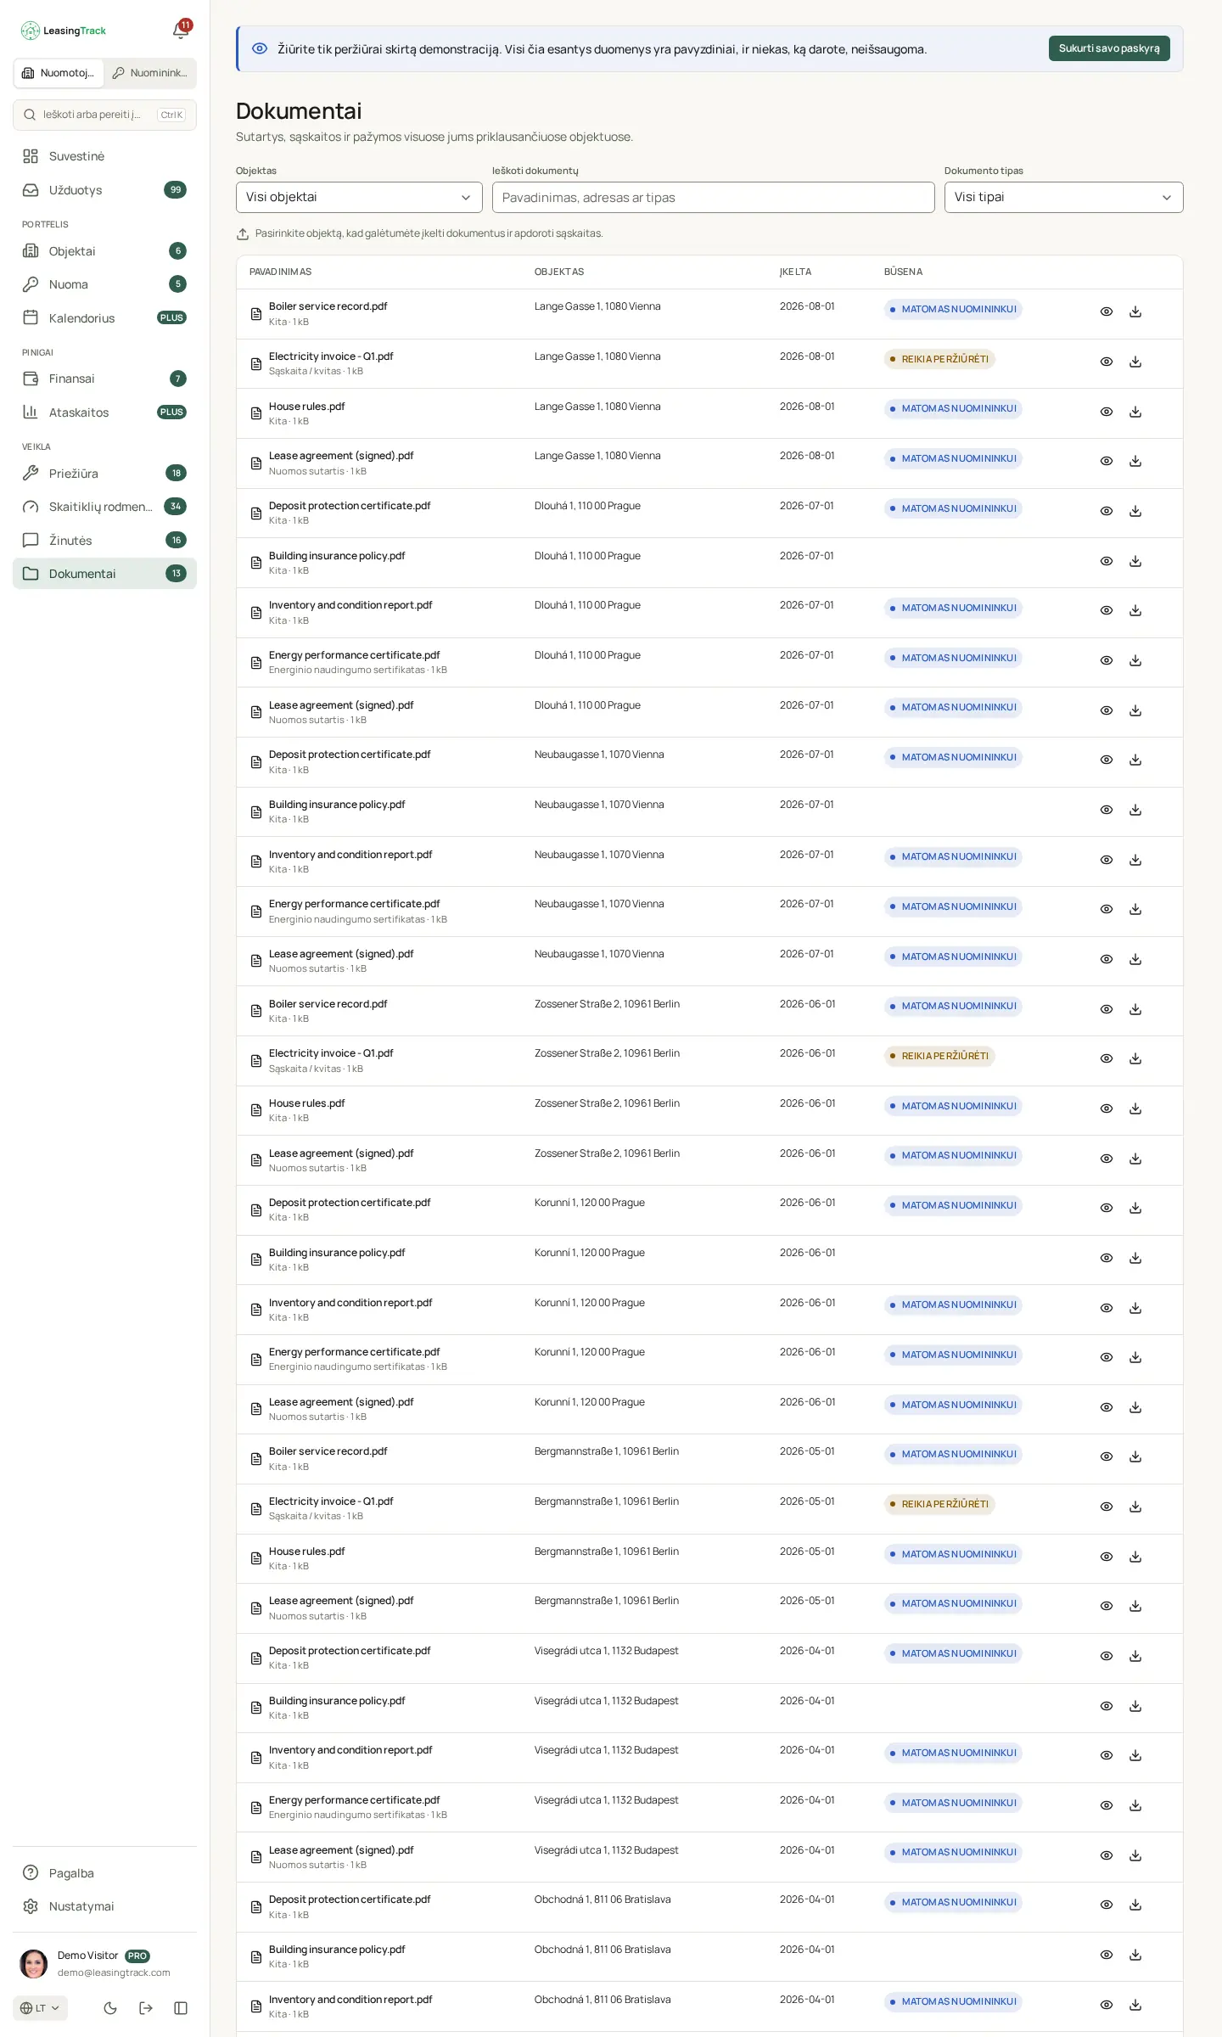Download Energy performance certificate for Visegrádi utca
Image resolution: width=1222 pixels, height=2037 pixels.
point(1135,1806)
